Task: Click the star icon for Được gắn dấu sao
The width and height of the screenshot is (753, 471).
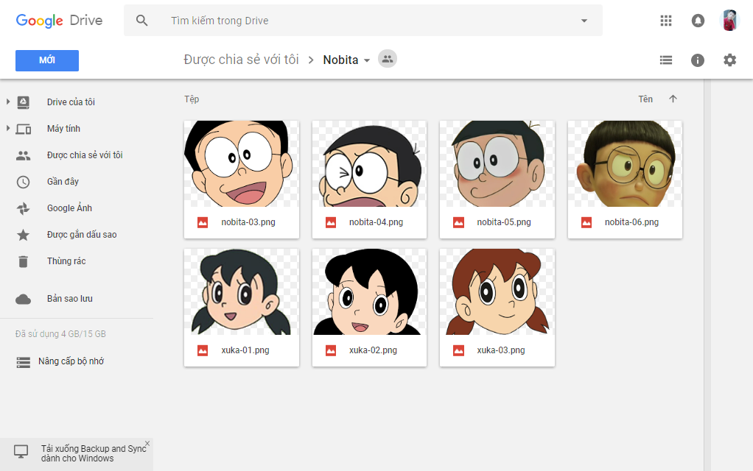Action: (23, 235)
